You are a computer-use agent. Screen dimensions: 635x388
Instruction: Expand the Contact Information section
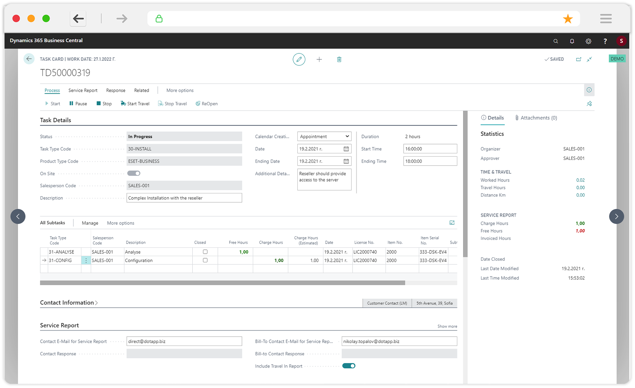point(69,303)
